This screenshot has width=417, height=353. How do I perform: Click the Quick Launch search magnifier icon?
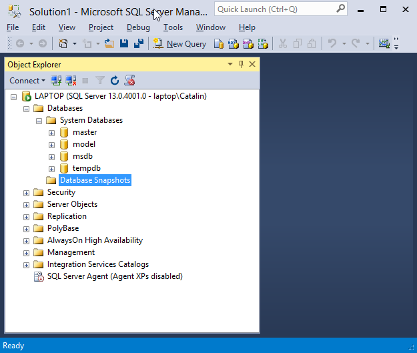(x=340, y=9)
